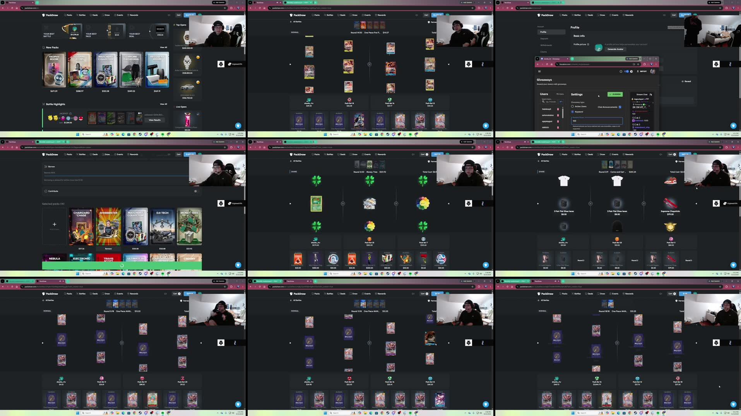The height and width of the screenshot is (416, 741).
Task: Click the Stream Chat users icon
Action: point(651,94)
